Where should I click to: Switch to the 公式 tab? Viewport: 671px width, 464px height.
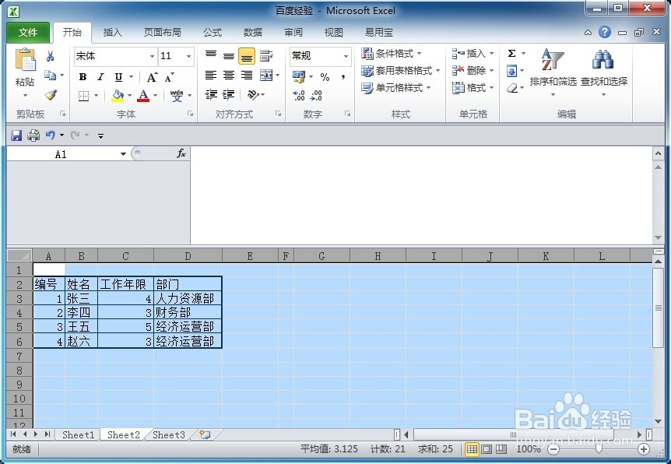tap(213, 33)
